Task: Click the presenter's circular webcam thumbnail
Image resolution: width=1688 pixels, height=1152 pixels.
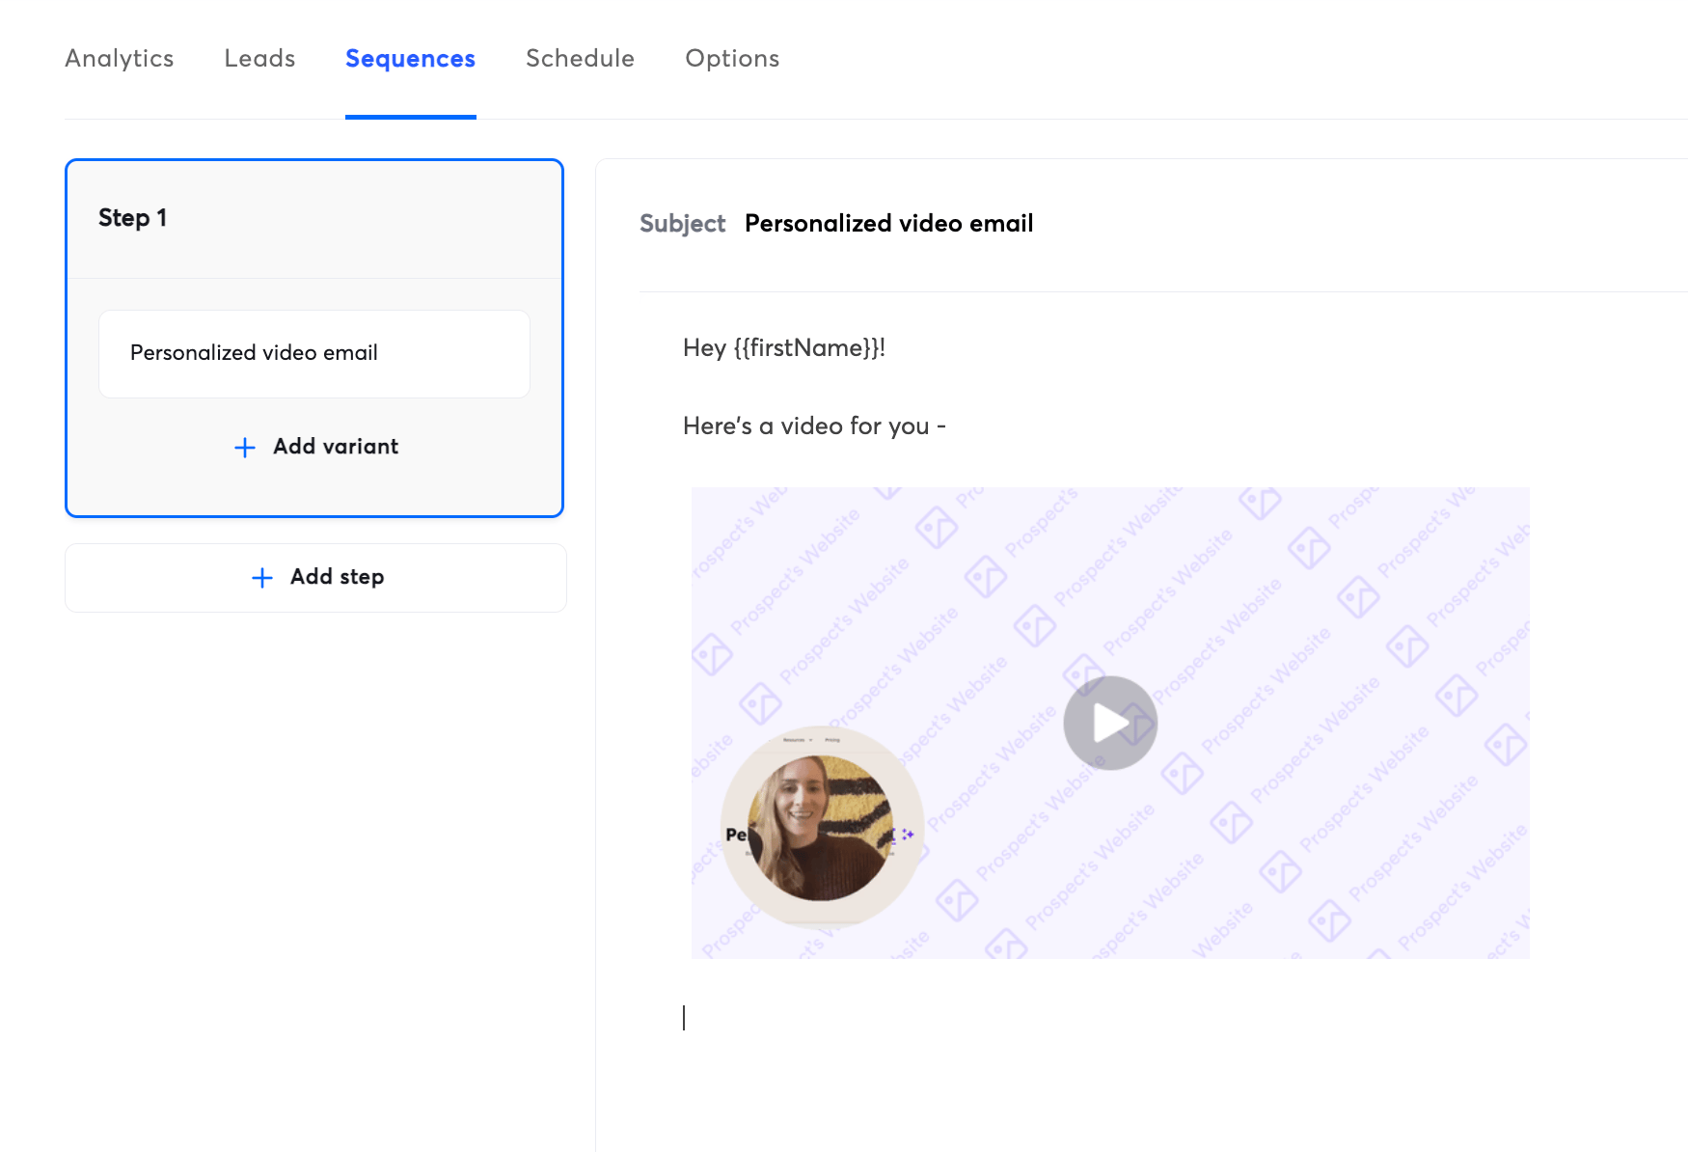Action: [823, 827]
